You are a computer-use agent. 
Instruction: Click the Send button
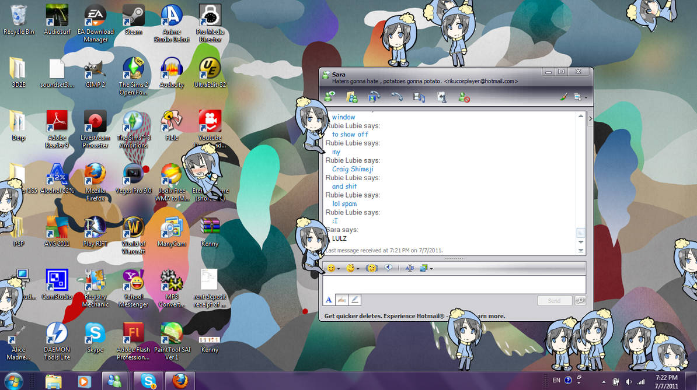click(x=554, y=300)
